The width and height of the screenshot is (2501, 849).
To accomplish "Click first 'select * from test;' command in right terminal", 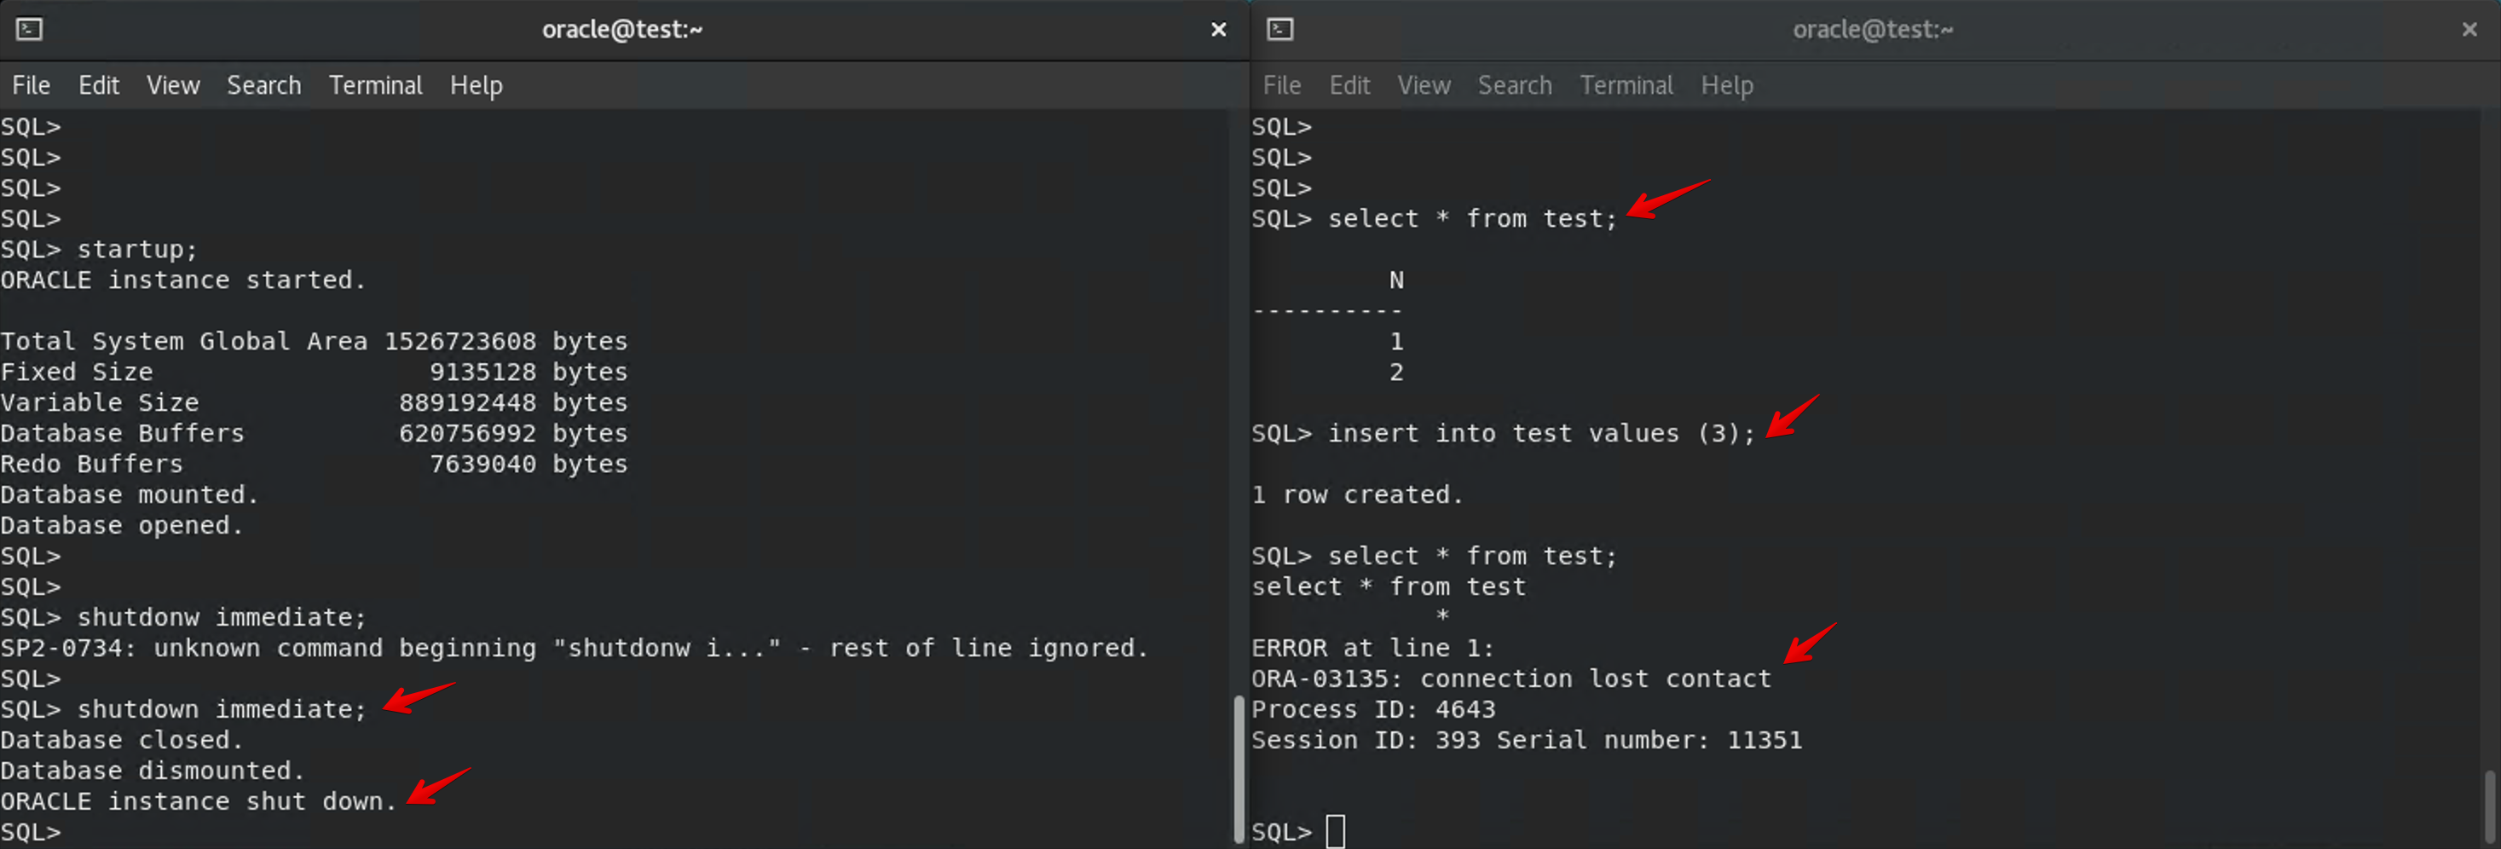I will (x=1434, y=218).
